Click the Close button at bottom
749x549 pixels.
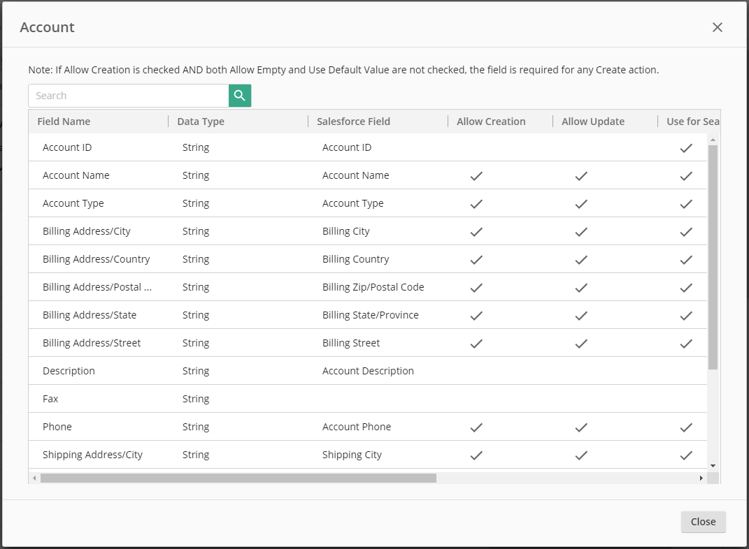coord(703,522)
